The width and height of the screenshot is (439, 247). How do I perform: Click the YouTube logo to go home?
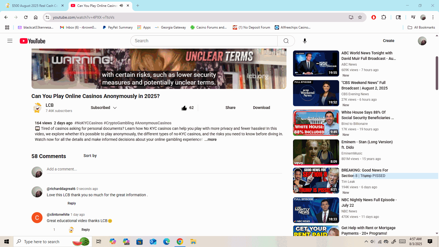32,41
